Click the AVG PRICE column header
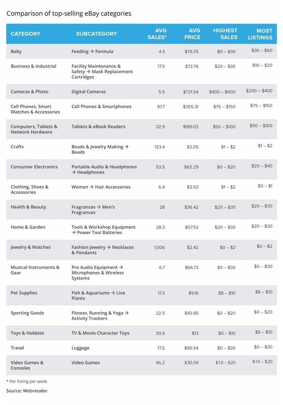 point(192,34)
